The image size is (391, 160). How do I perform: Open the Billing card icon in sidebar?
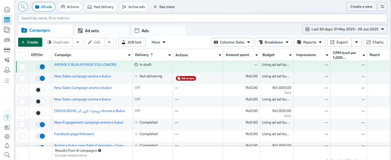[x=7, y=50]
